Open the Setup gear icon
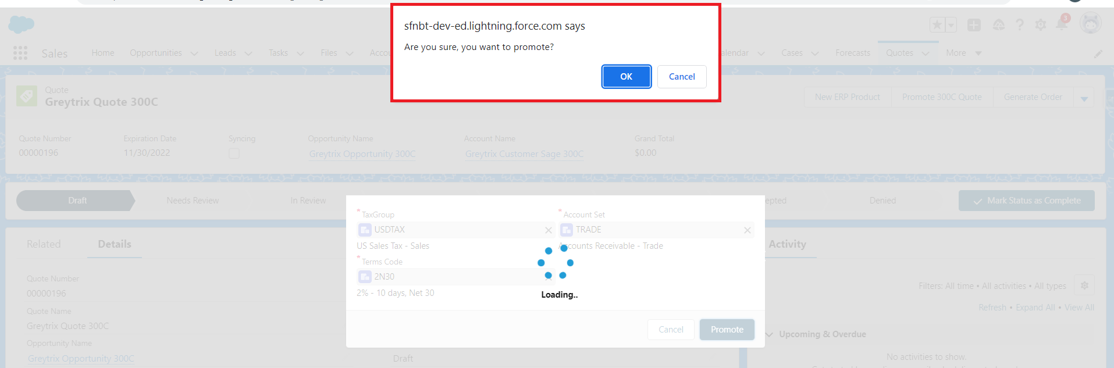This screenshot has width=1114, height=368. 1041,25
